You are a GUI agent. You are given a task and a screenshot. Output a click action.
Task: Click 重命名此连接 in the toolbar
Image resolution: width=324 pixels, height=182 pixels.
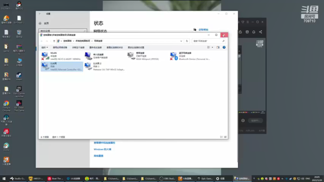coord(96,47)
